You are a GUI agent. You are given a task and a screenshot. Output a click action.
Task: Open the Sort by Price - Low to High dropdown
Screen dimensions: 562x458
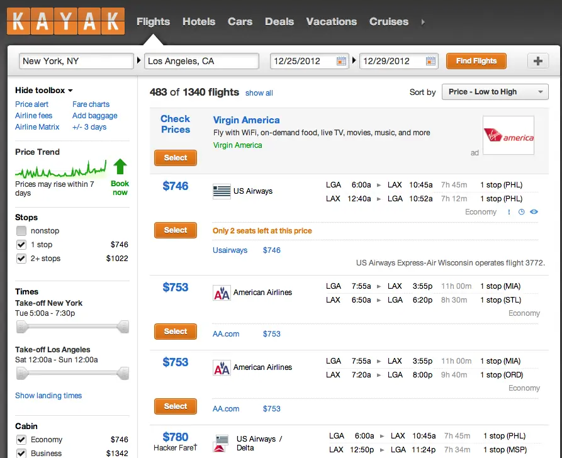point(495,92)
